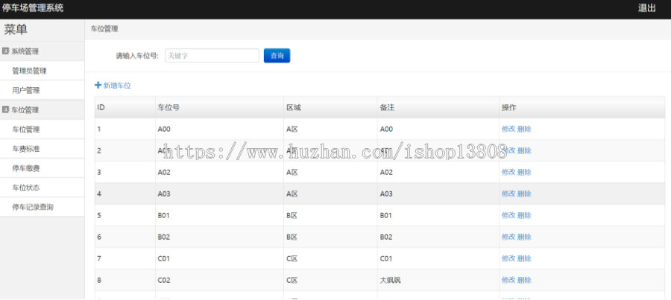This screenshot has height=300, width=671.
Task: Click 删除 for row A02
Action: (524, 172)
